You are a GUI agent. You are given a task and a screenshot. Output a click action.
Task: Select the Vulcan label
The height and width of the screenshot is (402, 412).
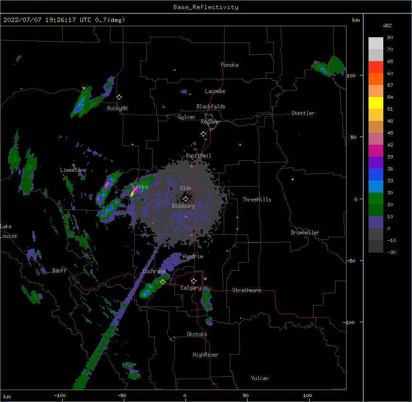point(260,378)
